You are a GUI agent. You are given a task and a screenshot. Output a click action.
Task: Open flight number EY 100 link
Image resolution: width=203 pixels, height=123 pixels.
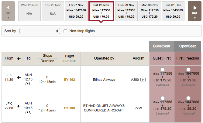(x=69, y=108)
